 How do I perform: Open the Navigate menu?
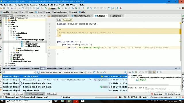[x=19, y=5]
